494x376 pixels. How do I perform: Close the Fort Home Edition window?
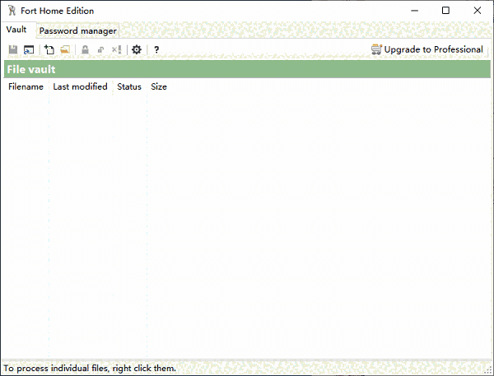pyautogui.click(x=477, y=11)
